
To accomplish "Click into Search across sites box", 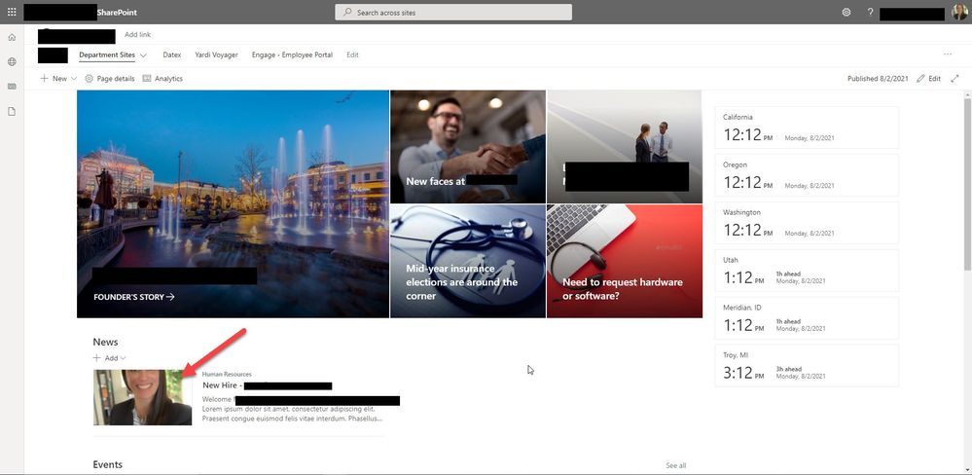I will (453, 13).
